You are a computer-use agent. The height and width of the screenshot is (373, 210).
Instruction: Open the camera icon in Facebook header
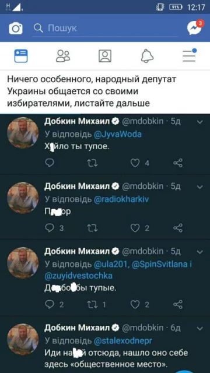click(x=16, y=29)
